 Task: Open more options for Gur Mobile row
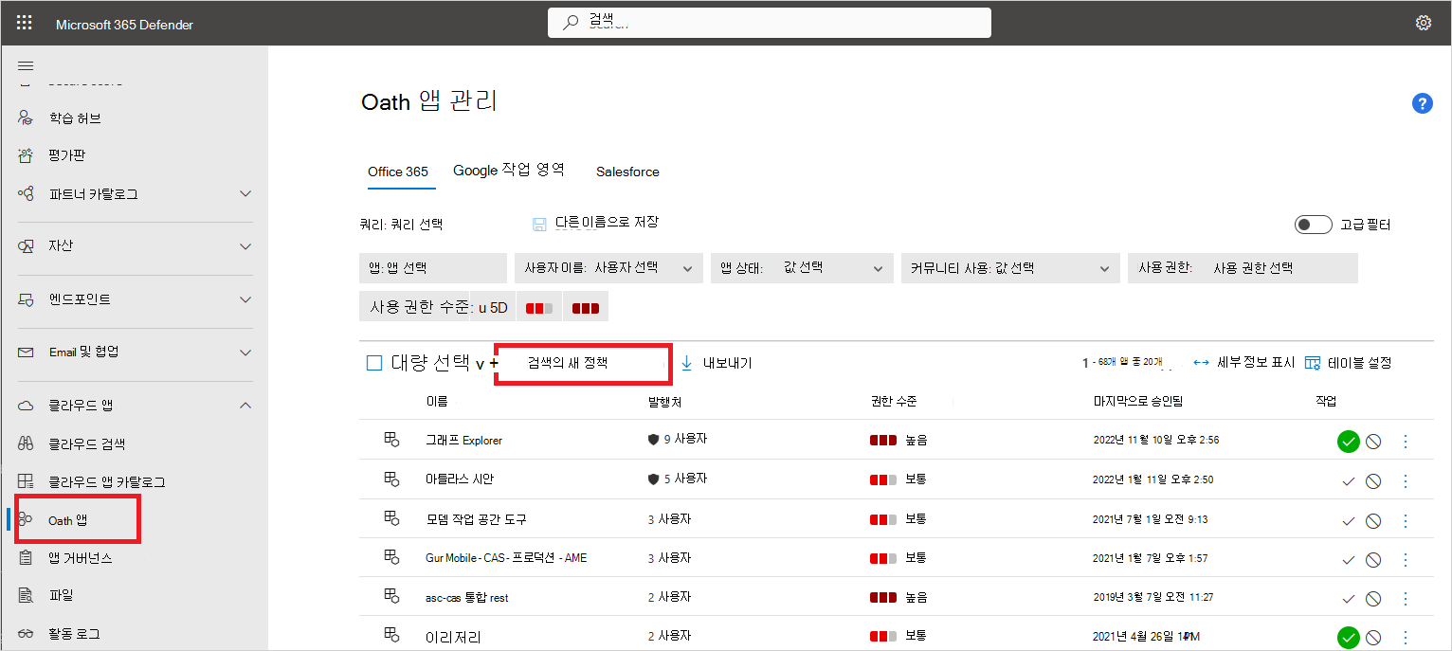point(1406,559)
